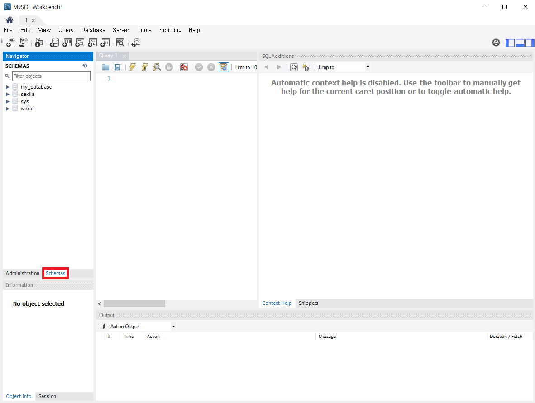Toggle the right sidebar panel visibility

(530, 43)
